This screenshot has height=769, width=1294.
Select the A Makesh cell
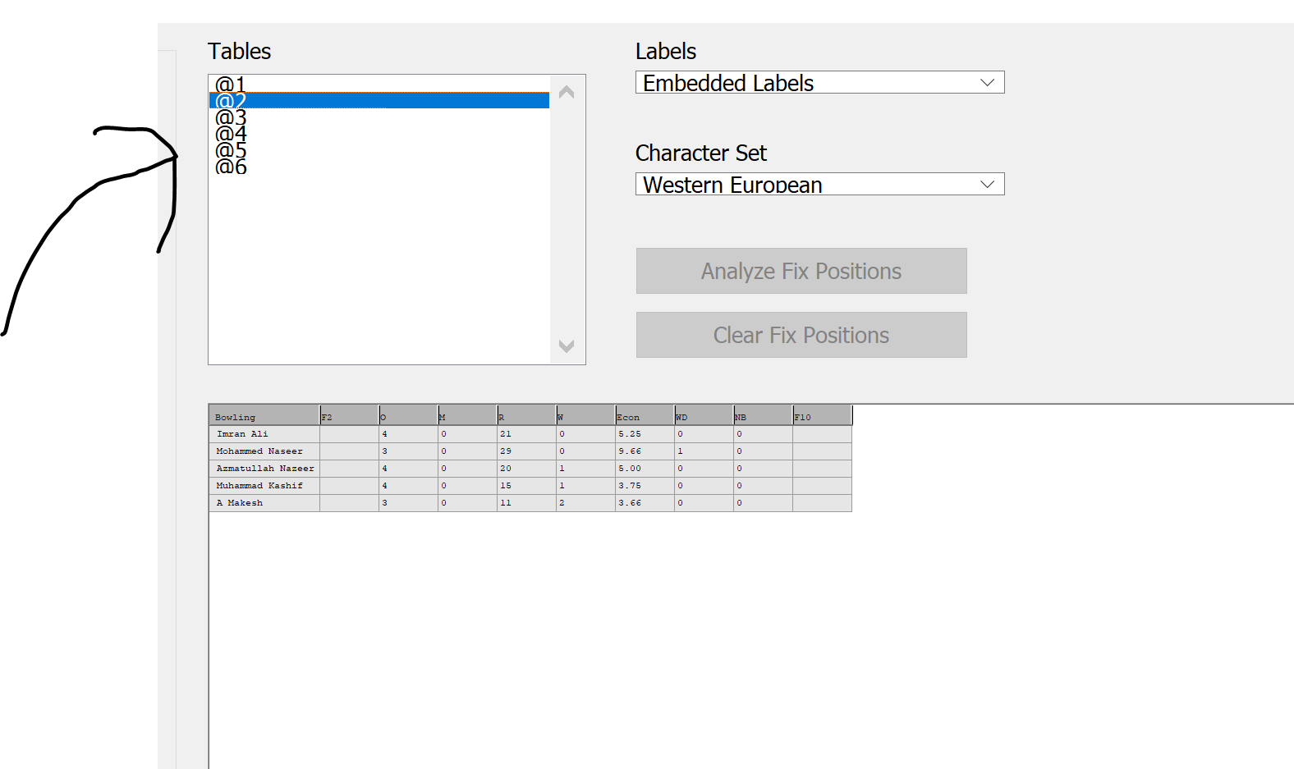(x=264, y=503)
